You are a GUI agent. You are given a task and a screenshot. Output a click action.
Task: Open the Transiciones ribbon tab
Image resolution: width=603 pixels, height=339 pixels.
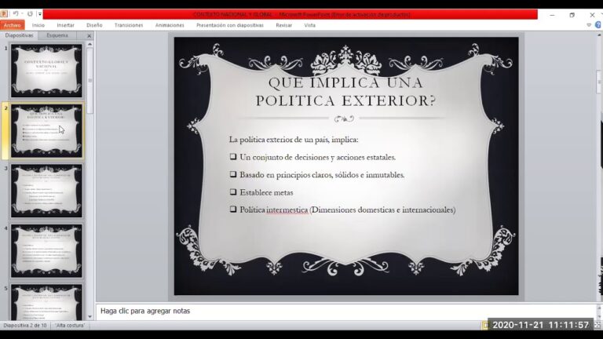coord(129,25)
